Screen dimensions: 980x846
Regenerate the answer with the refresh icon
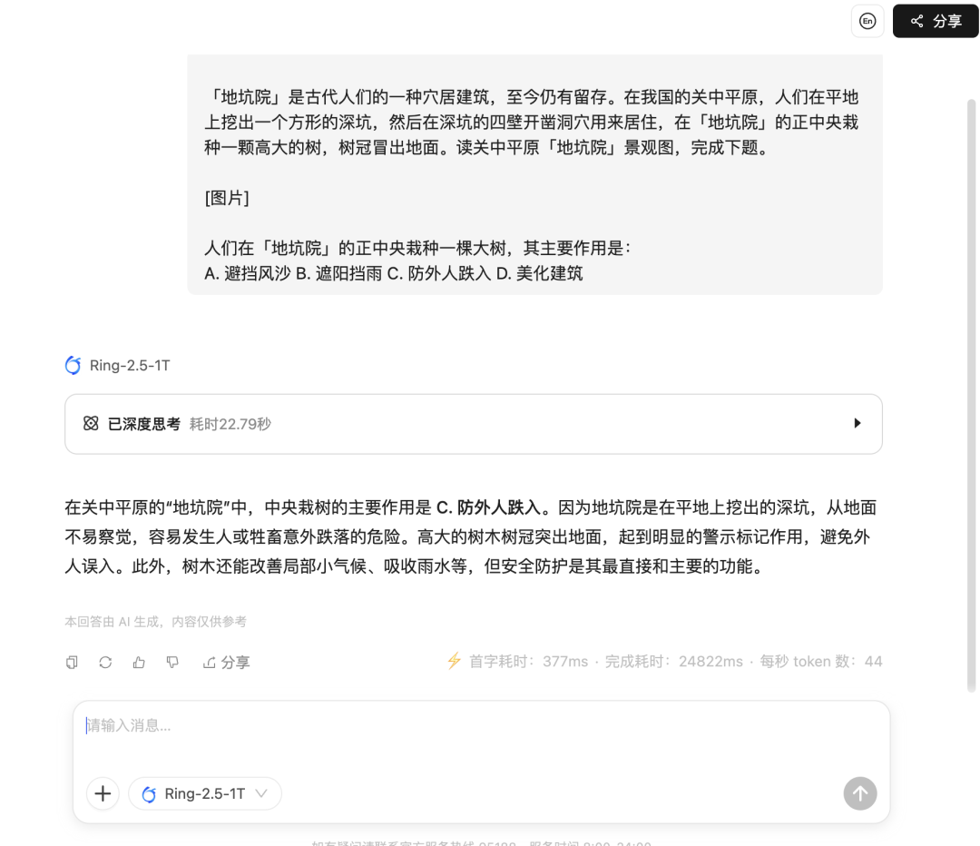click(105, 662)
